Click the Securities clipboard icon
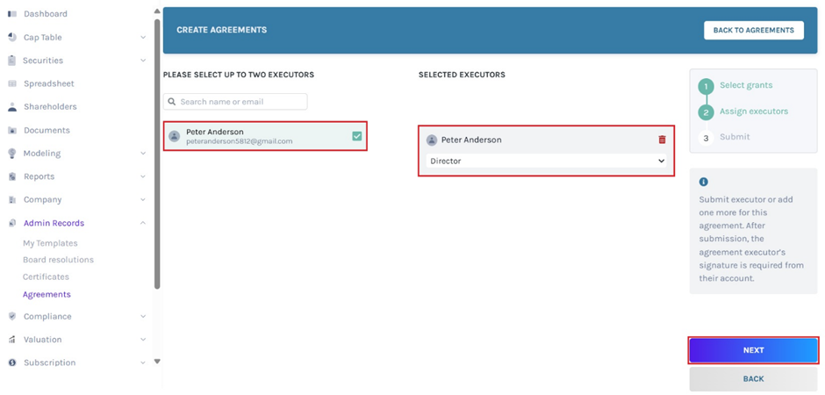825x395 pixels. pyautogui.click(x=12, y=61)
